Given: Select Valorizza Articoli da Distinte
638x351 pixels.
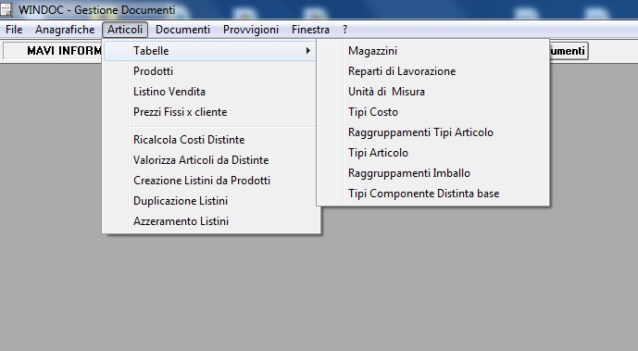Looking at the screenshot, I should (x=210, y=160).
